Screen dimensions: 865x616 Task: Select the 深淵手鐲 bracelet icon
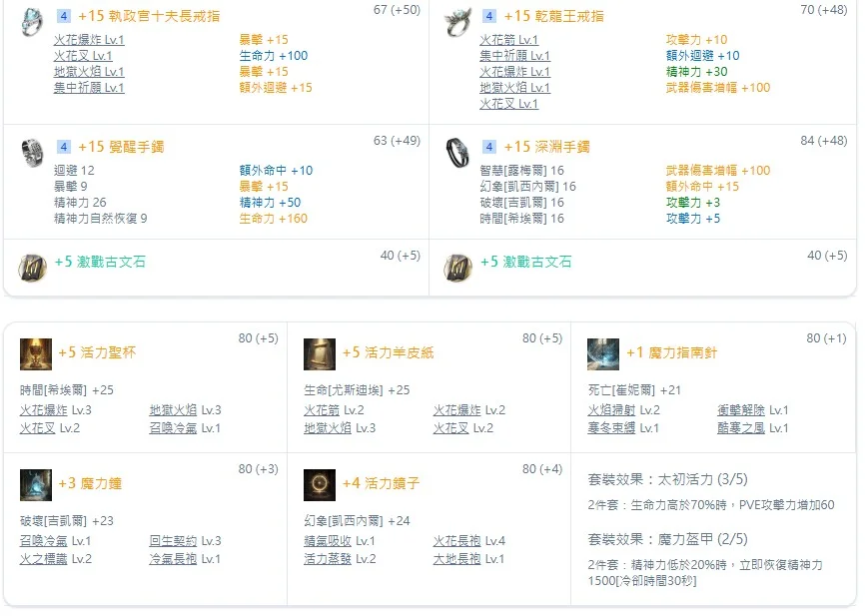458,153
